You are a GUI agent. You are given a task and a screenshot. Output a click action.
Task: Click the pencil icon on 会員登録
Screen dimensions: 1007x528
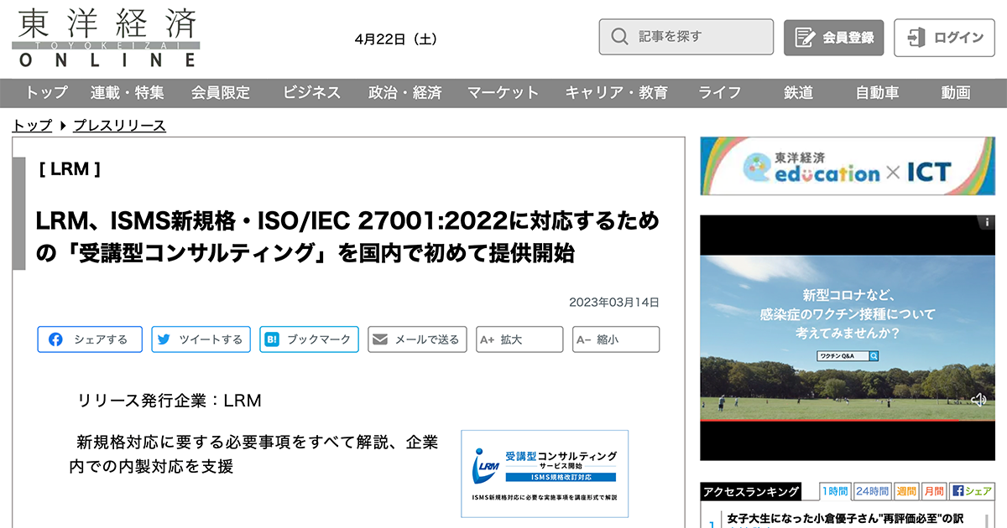(804, 38)
